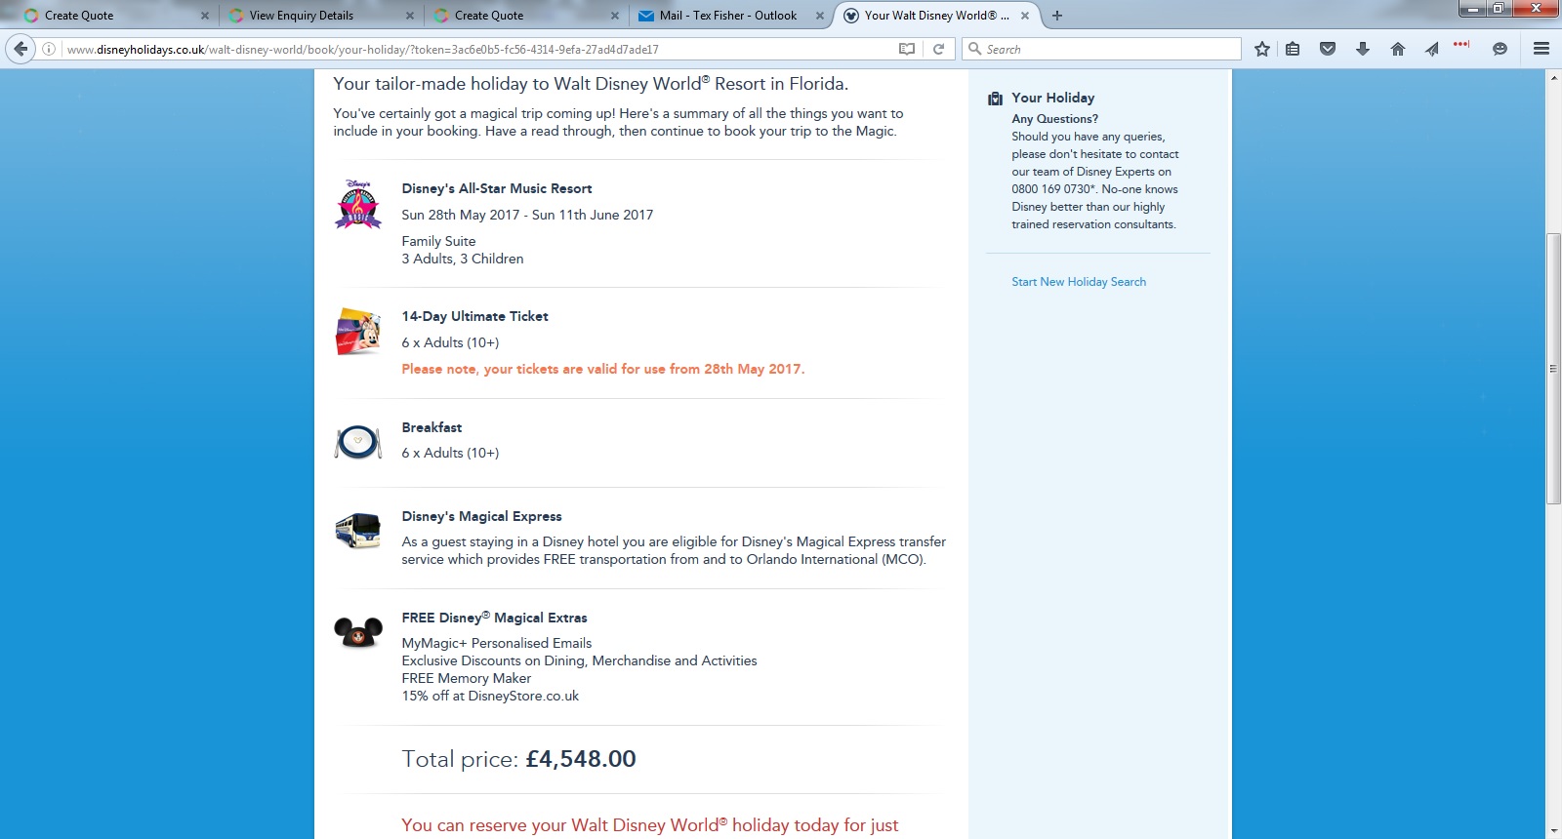Open the Firefox hamburger menu
The image size is (1562, 839).
coord(1541,49)
